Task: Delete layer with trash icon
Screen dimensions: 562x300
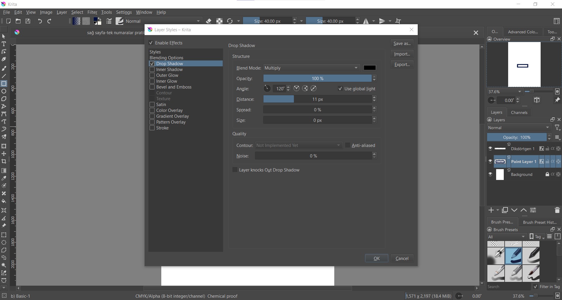Action: pyautogui.click(x=557, y=210)
